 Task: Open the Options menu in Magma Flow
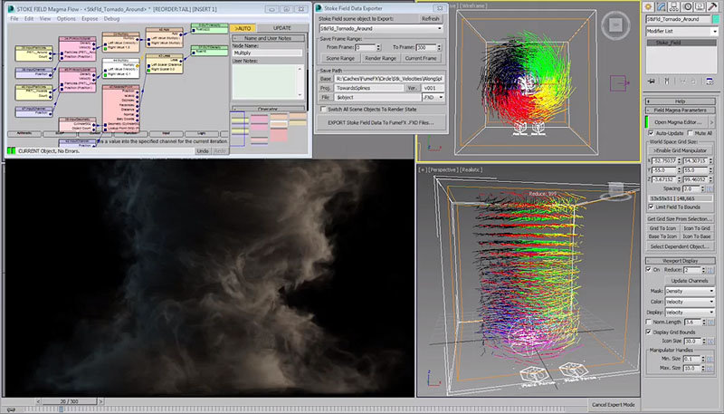pos(66,18)
